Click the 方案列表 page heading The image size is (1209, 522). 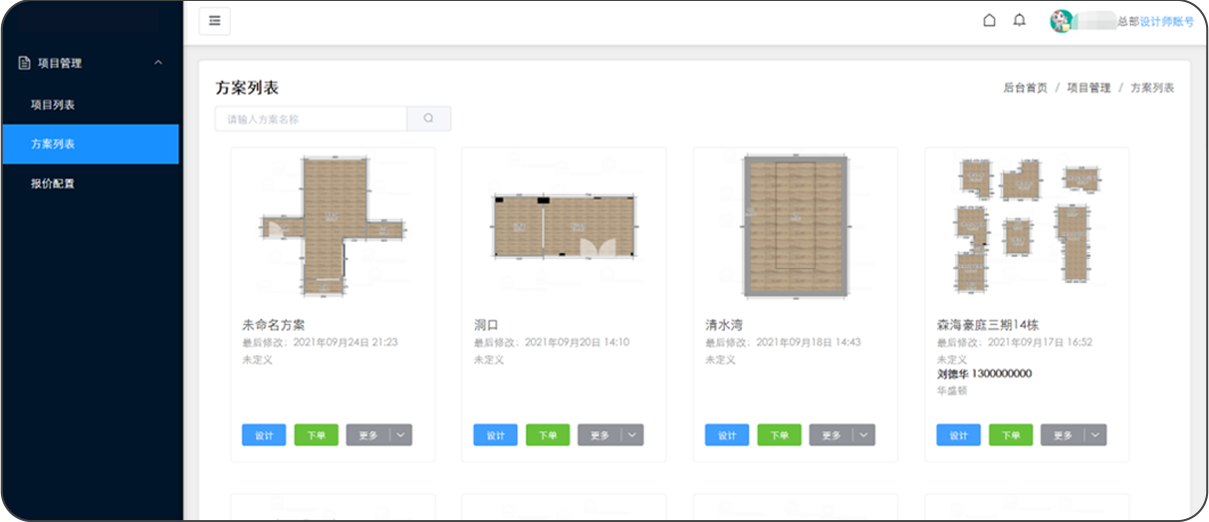click(247, 88)
